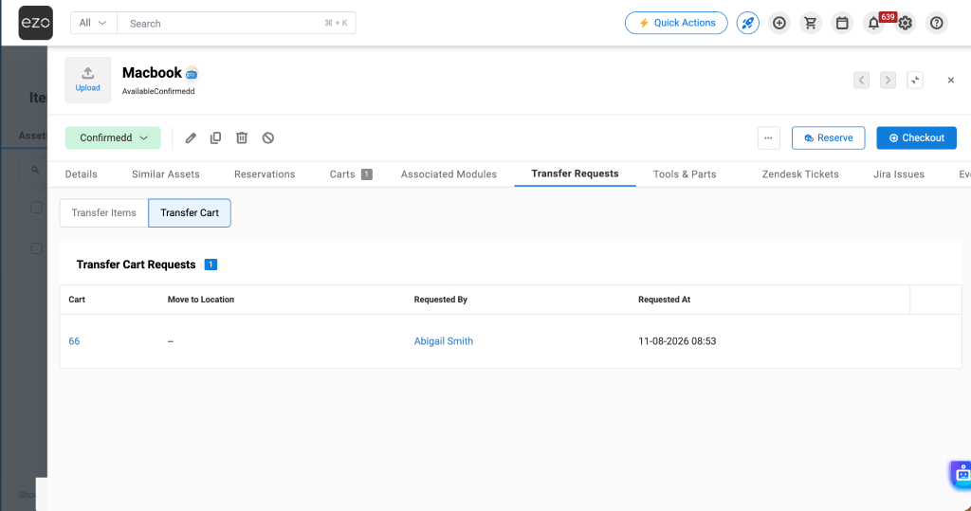Switch to the Zendesk Tickets tab
Image resolution: width=971 pixels, height=511 pixels.
point(800,174)
